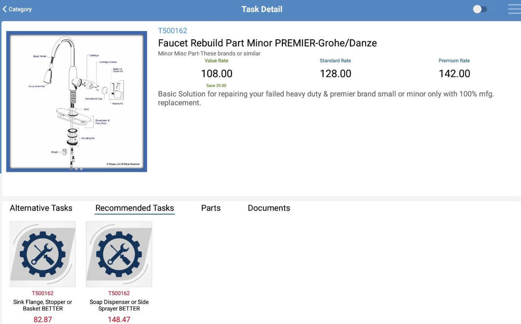Click the 148.47 price
Screen dimensions: 521x324
pyautogui.click(x=119, y=319)
